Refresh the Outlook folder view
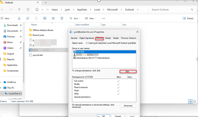Image resolution: width=198 pixels, height=117 pixels. point(28,10)
